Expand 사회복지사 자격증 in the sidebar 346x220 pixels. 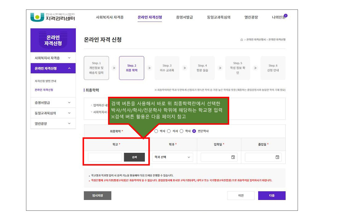click(53, 58)
